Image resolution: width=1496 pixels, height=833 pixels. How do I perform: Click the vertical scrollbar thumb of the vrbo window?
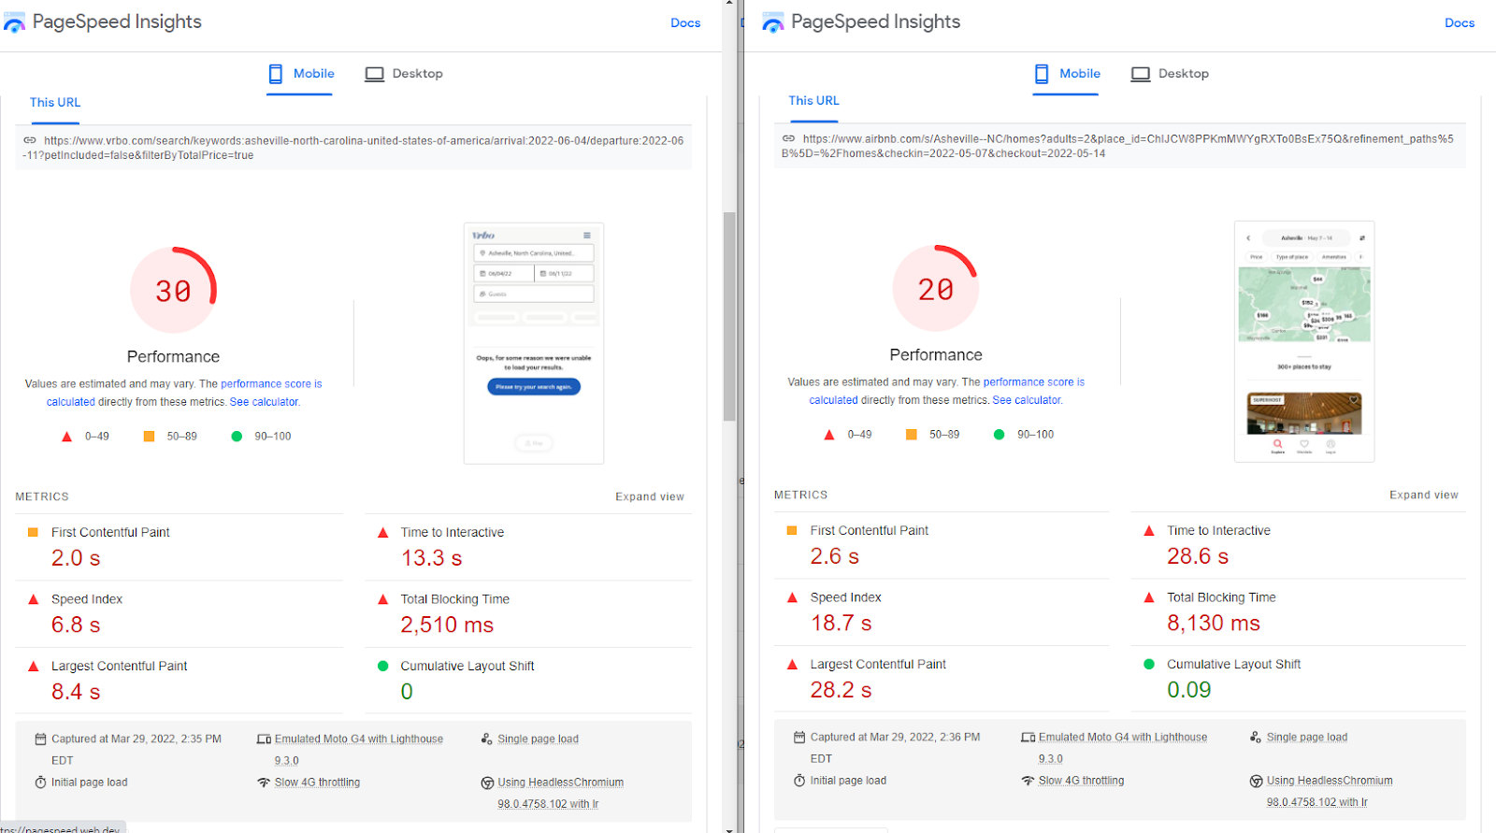click(x=729, y=316)
